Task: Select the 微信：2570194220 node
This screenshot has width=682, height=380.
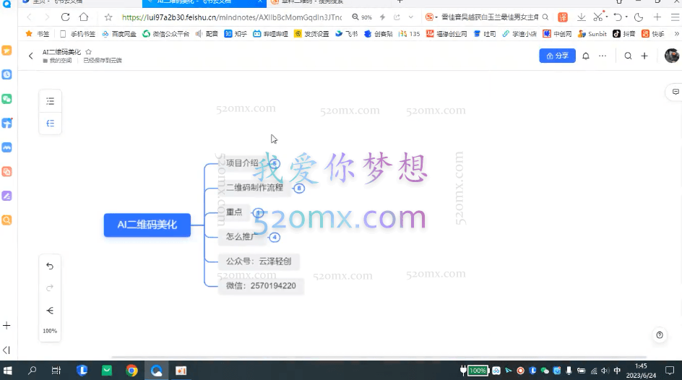Action: [261, 285]
